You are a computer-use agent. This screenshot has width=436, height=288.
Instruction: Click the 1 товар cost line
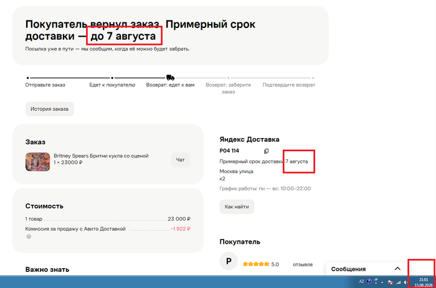coord(34,219)
